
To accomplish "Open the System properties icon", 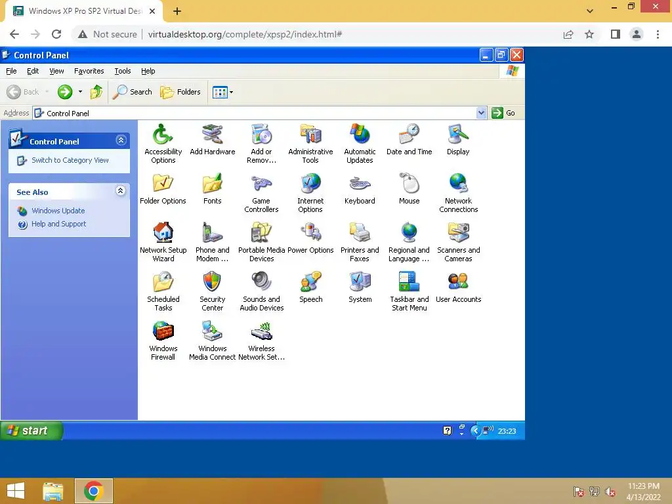I will pyautogui.click(x=360, y=282).
